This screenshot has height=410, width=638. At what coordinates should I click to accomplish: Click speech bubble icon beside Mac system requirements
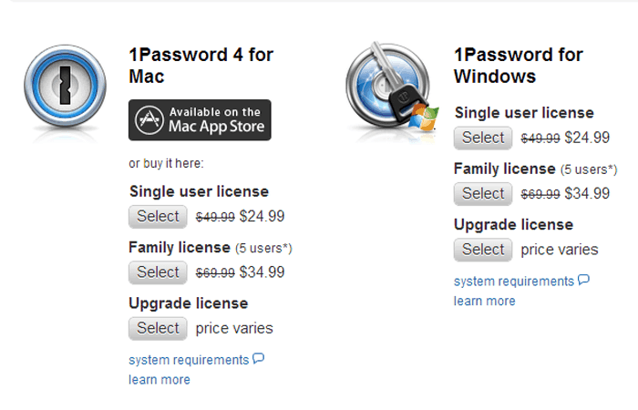click(x=259, y=359)
